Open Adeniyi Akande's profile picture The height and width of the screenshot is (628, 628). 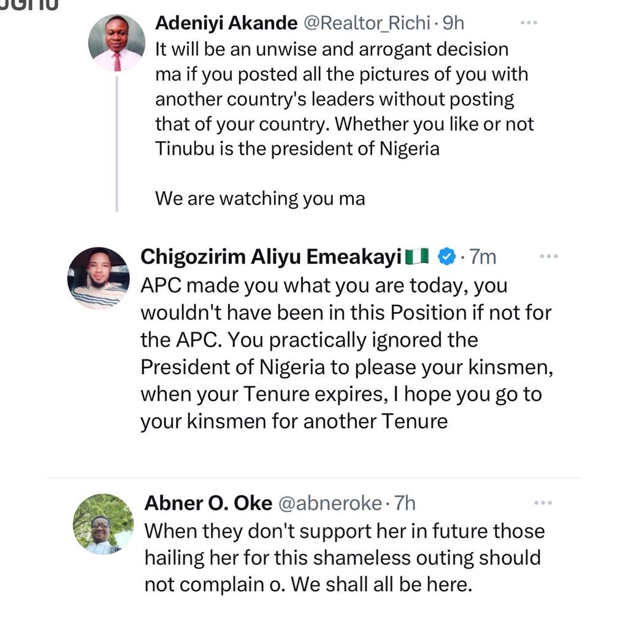pos(117,43)
